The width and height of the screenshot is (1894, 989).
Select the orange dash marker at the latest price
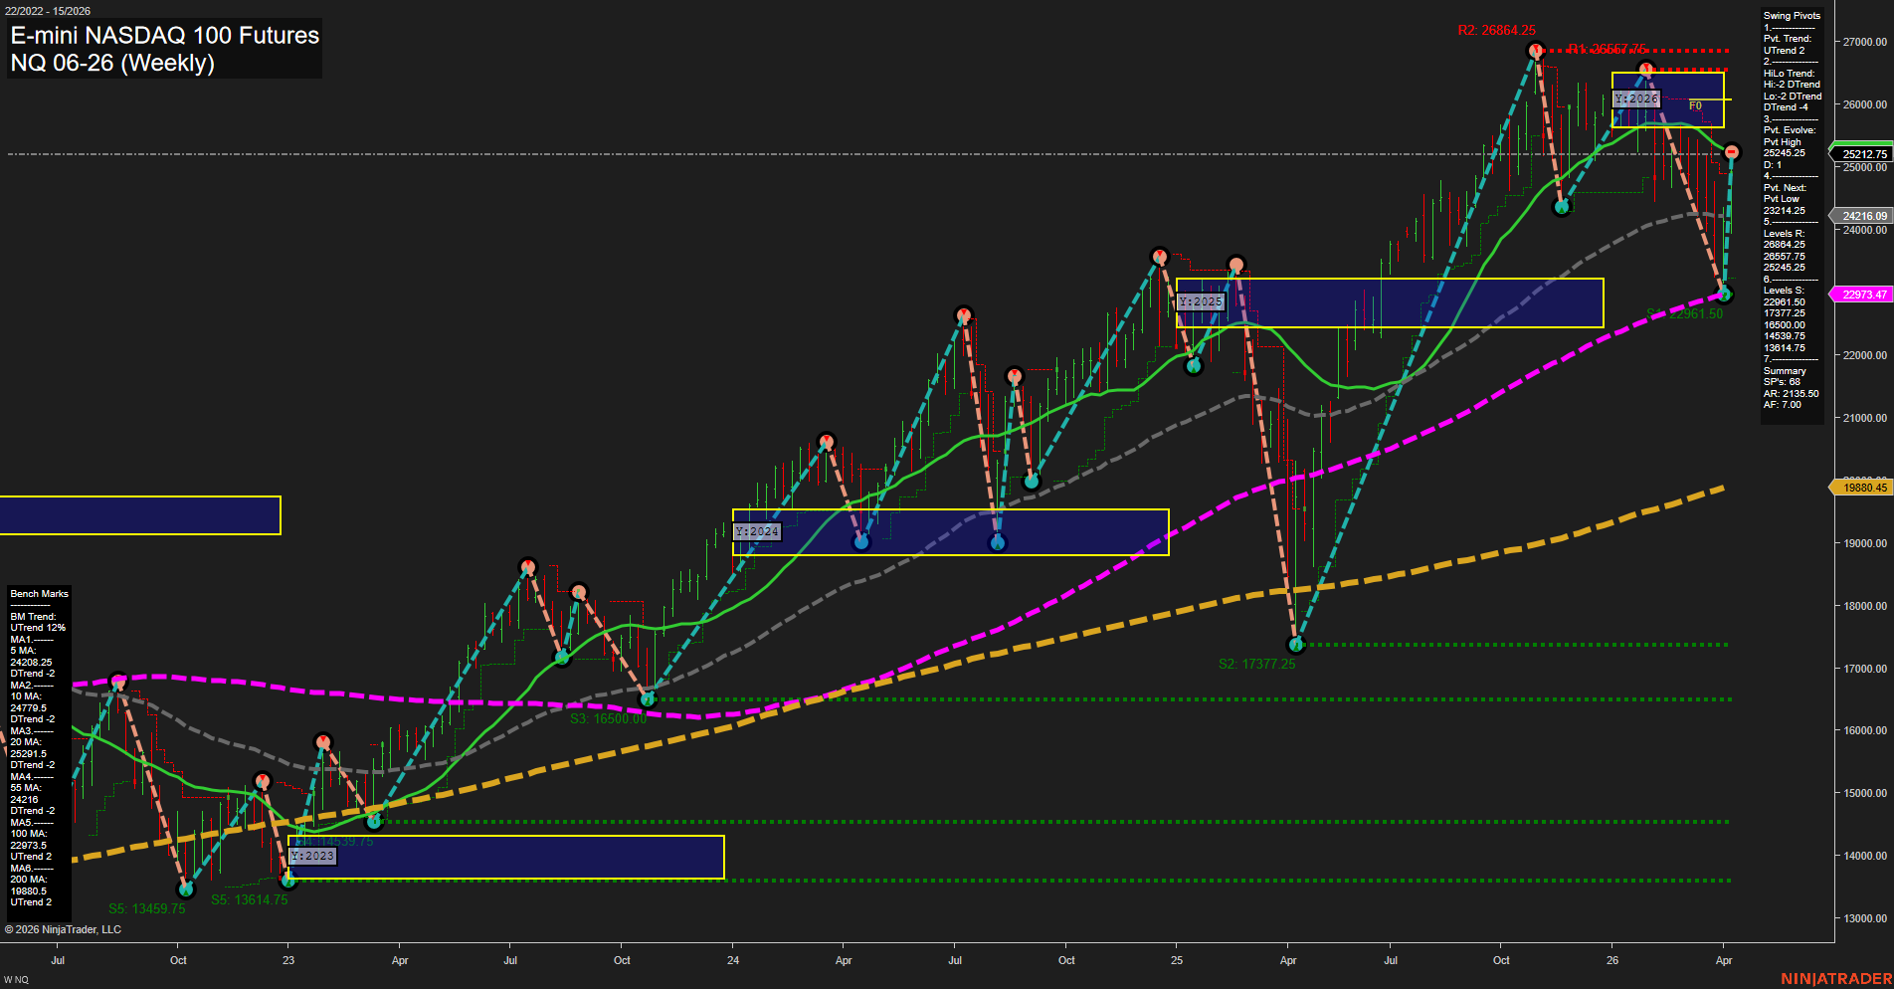[x=1731, y=150]
